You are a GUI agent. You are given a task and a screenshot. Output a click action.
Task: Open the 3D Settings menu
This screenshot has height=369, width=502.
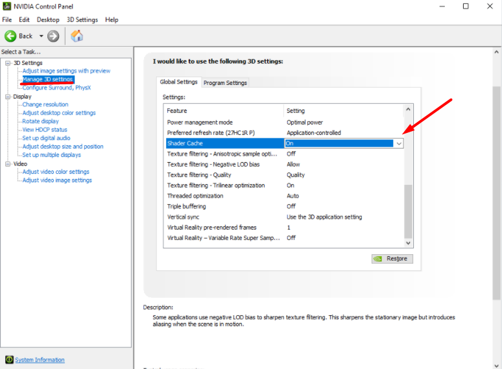[x=82, y=19]
